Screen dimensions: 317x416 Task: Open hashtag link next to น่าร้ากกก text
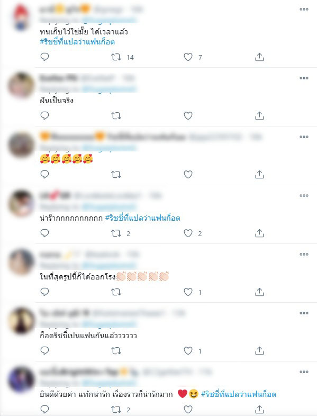coord(143,218)
